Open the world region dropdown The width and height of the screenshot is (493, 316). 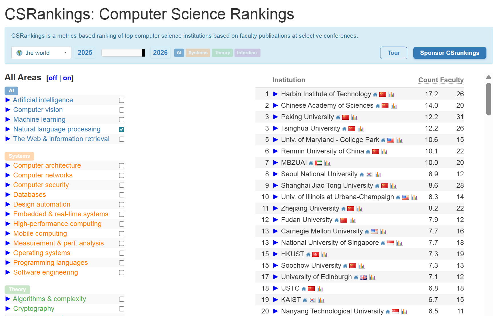(41, 53)
